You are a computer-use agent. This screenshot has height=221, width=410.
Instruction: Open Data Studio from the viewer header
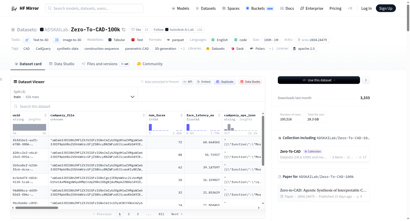(x=250, y=82)
